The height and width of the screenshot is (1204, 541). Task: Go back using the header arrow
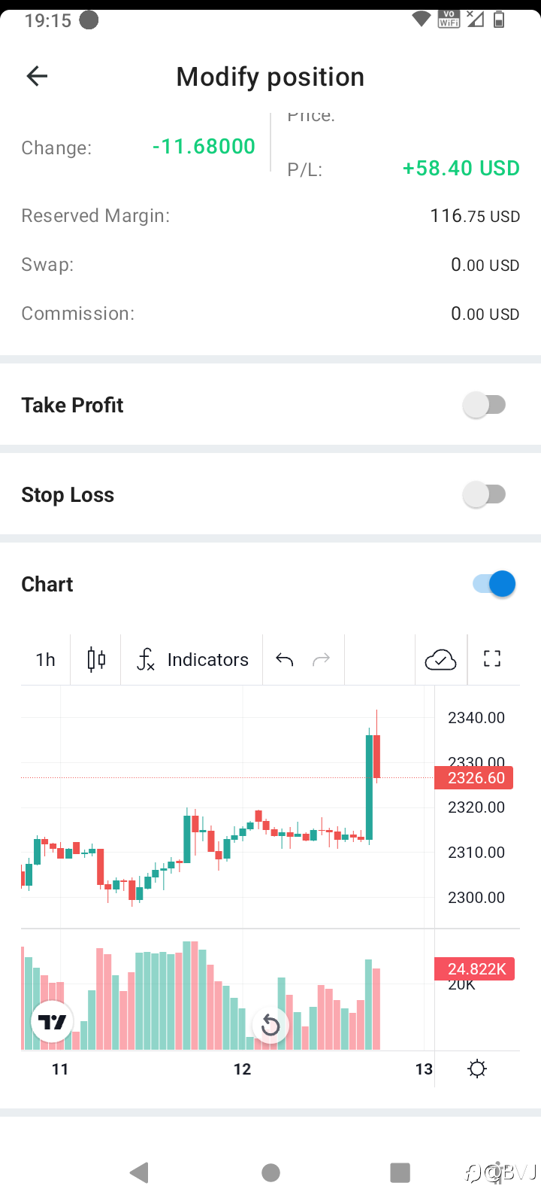click(x=37, y=76)
